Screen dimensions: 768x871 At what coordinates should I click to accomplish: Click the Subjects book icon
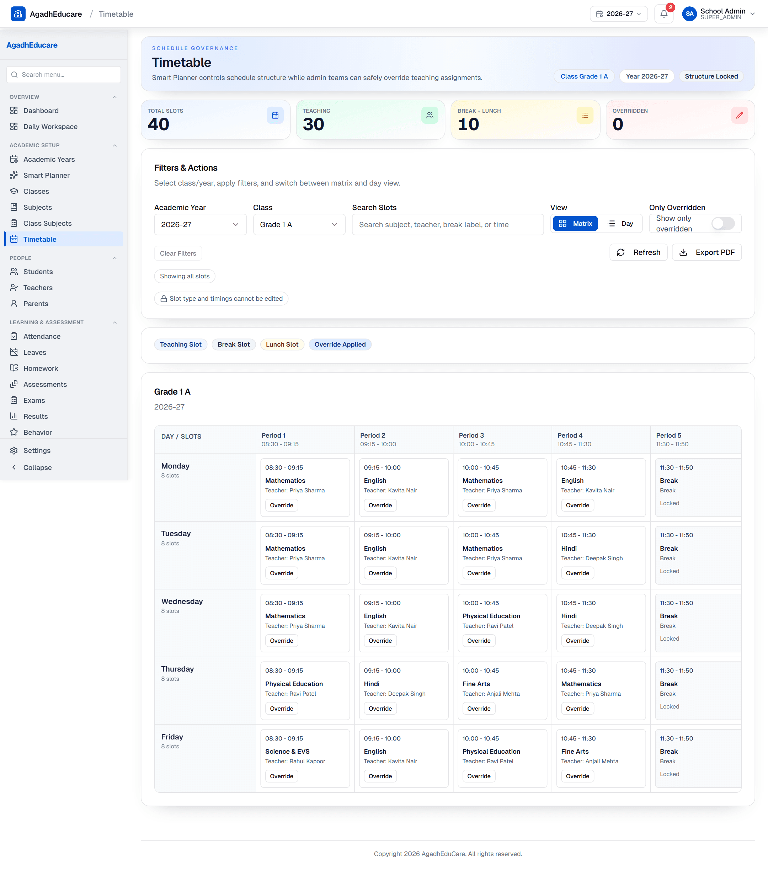14,207
